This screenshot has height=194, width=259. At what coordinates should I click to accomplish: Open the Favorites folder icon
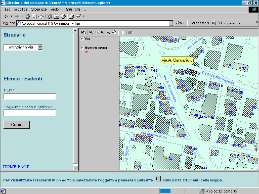tap(56, 16)
